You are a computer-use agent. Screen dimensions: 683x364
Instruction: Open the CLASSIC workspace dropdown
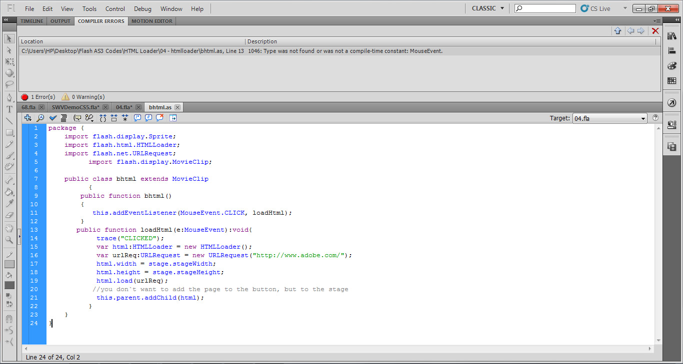click(488, 8)
